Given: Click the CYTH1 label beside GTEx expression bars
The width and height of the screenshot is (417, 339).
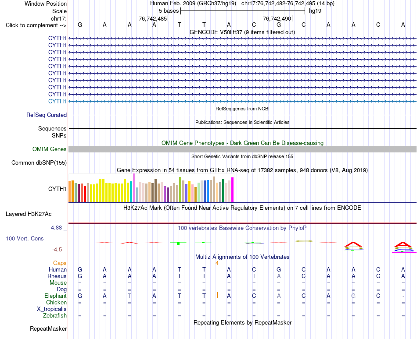Looking at the screenshot, I should (57, 189).
